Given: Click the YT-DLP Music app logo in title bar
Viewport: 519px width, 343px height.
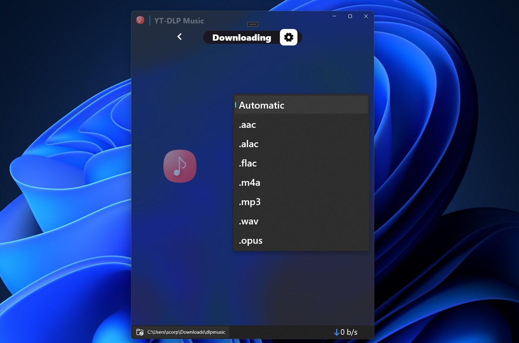Looking at the screenshot, I should coord(140,20).
